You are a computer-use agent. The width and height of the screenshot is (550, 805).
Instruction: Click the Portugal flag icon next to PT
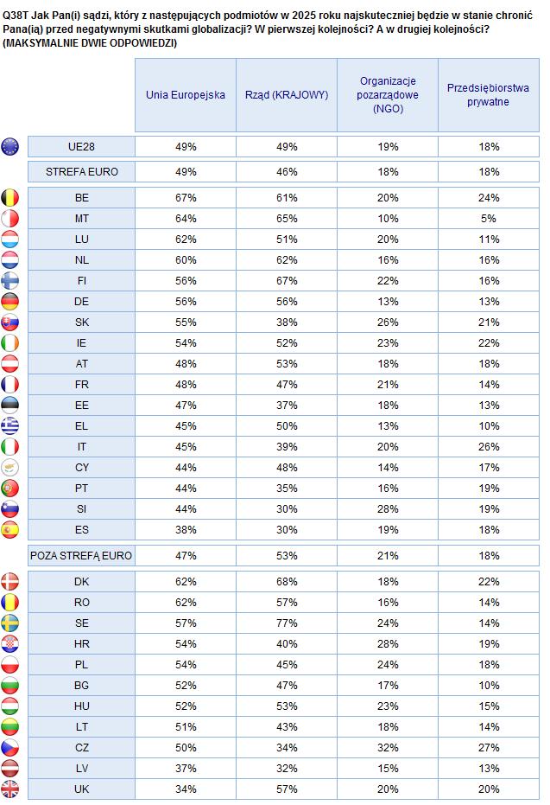(9, 489)
